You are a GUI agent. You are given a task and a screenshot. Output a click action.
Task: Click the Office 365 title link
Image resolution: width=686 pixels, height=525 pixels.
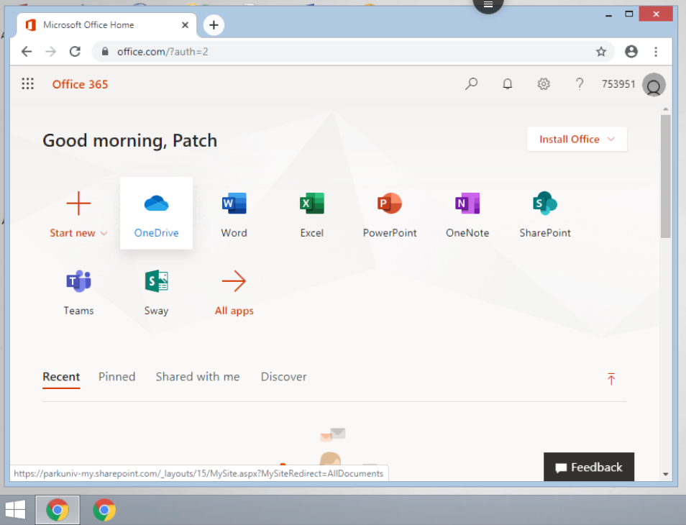point(80,84)
